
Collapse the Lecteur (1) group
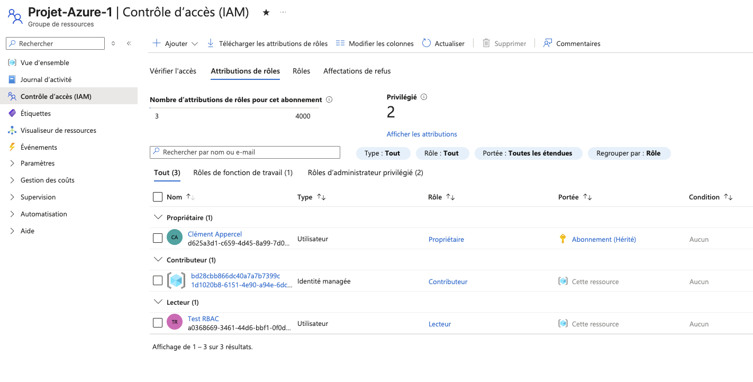pos(157,302)
